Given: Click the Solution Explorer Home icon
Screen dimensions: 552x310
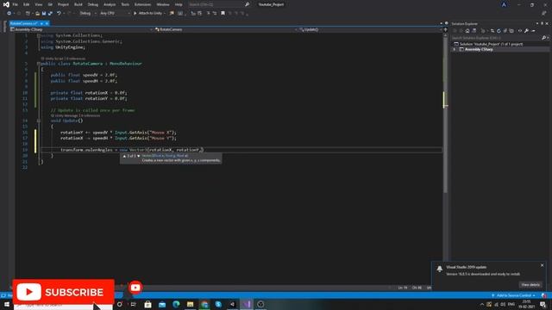Looking at the screenshot, I should (467, 31).
